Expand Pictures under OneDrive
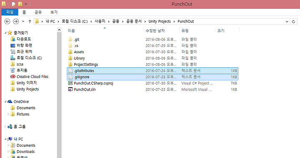 coord(8,114)
